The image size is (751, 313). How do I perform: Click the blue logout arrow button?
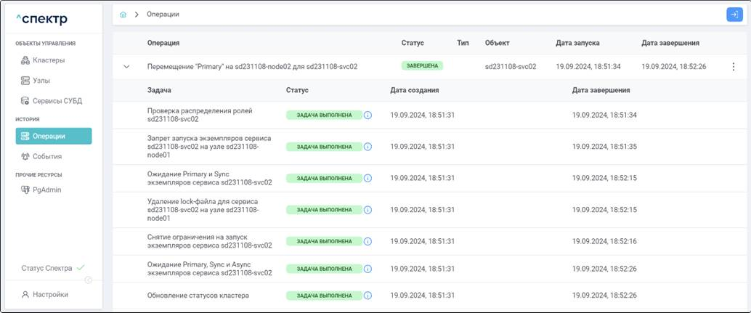(x=734, y=15)
